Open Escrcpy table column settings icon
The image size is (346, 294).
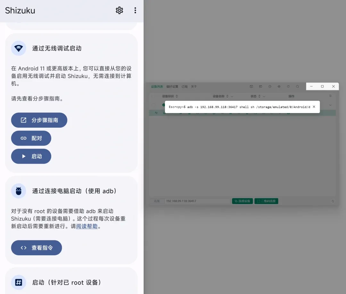click(330, 96)
